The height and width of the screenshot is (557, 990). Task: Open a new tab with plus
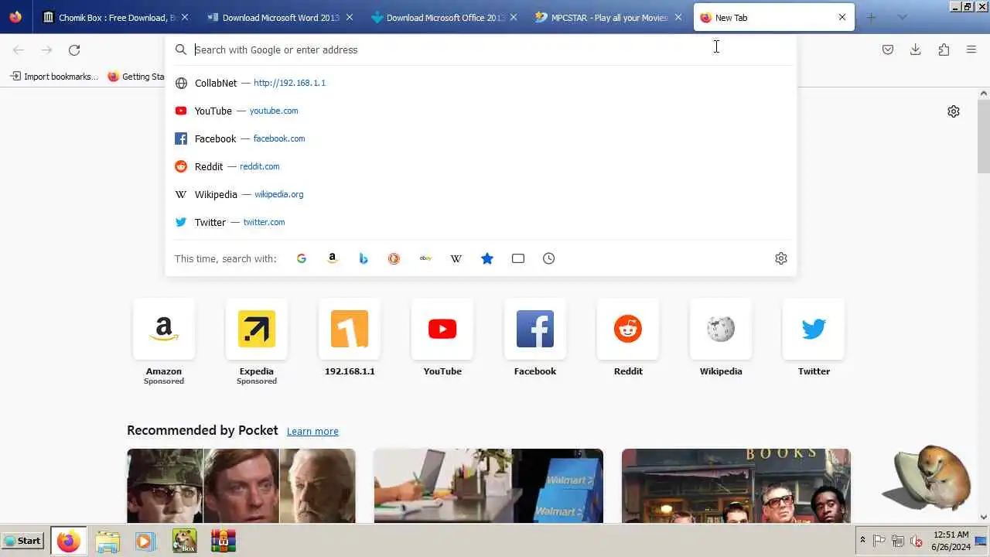click(872, 17)
